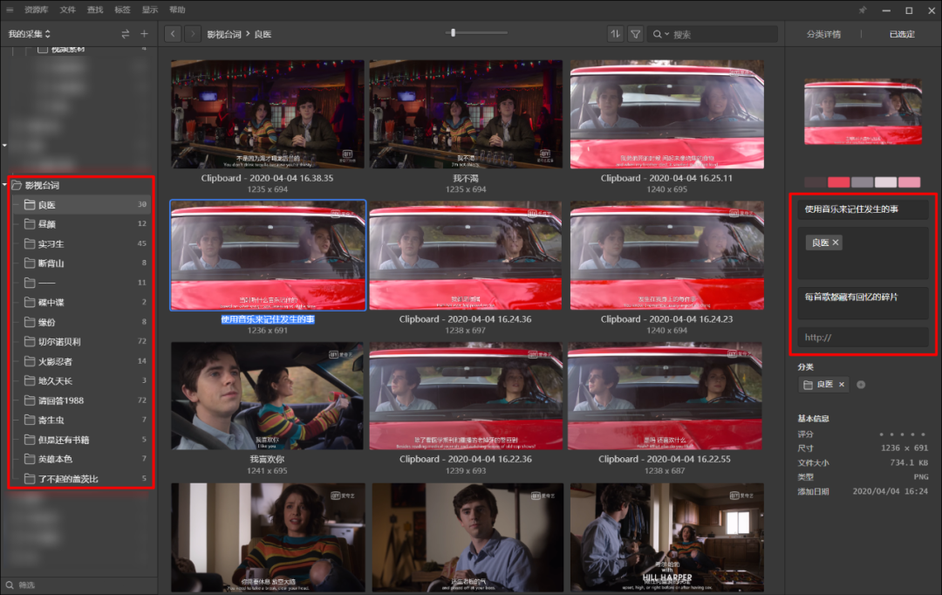Select the 地久天长 folder
942x595 pixels.
tap(80, 380)
